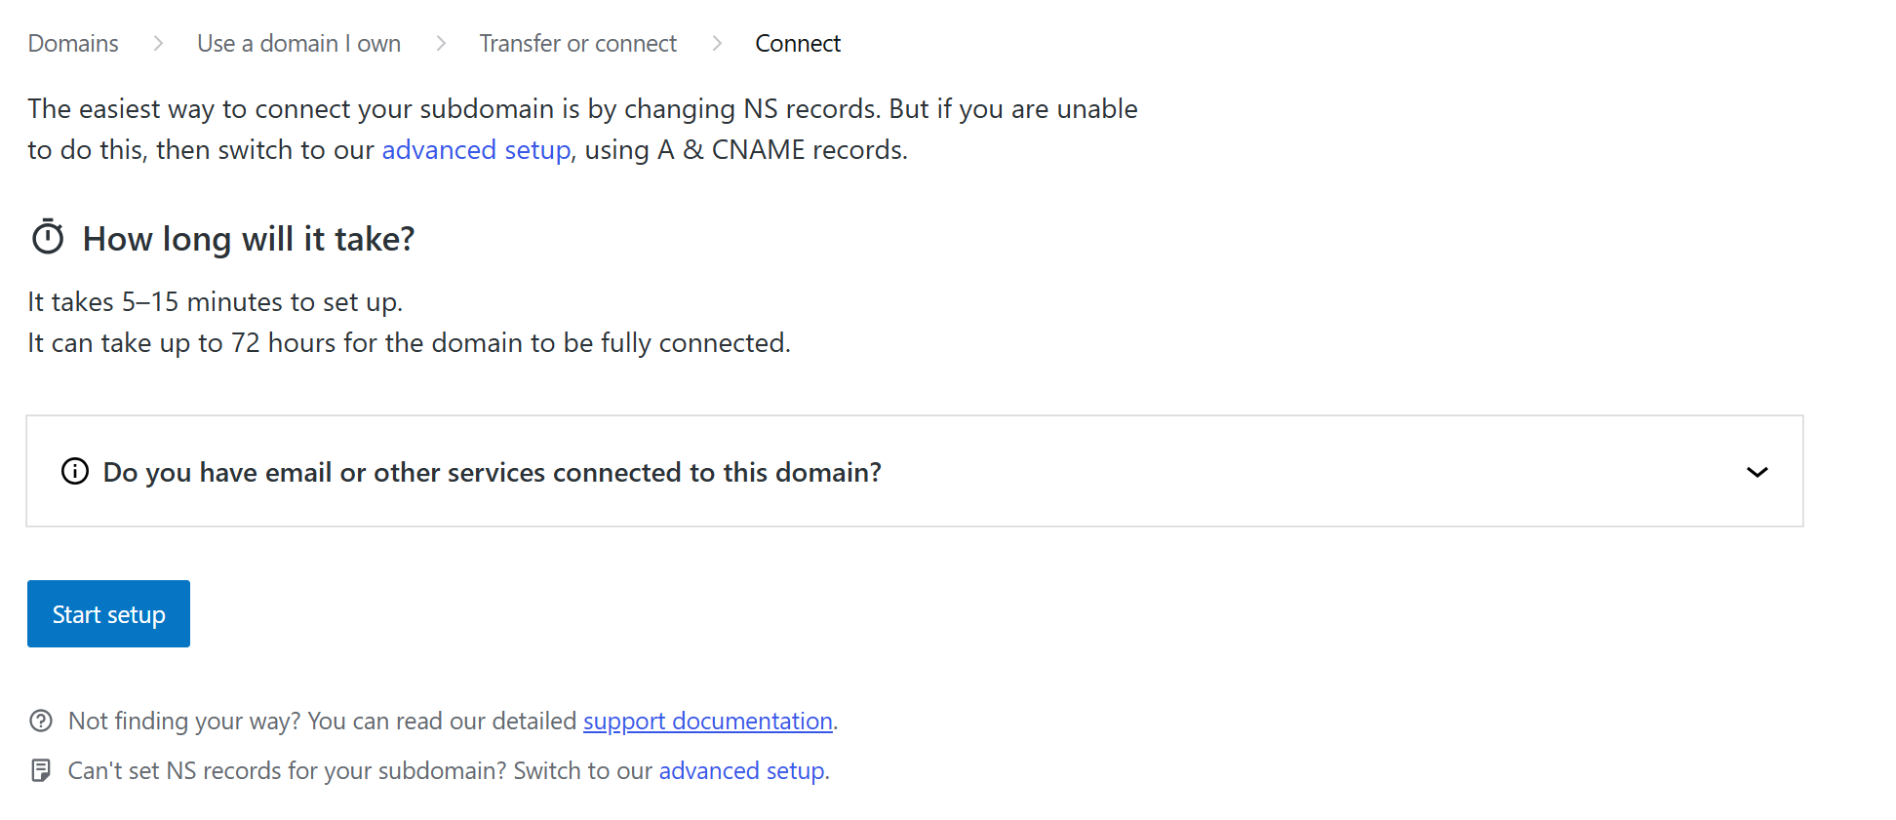Expand the email services panel with the down chevron
The image size is (1896, 820).
tap(1757, 473)
